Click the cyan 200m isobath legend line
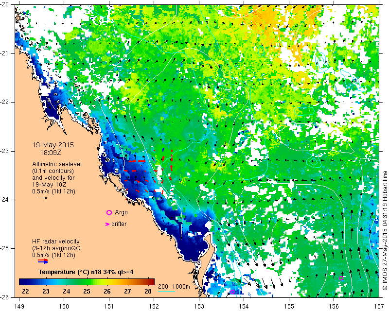This screenshot has height=311, width=389. (x=166, y=291)
